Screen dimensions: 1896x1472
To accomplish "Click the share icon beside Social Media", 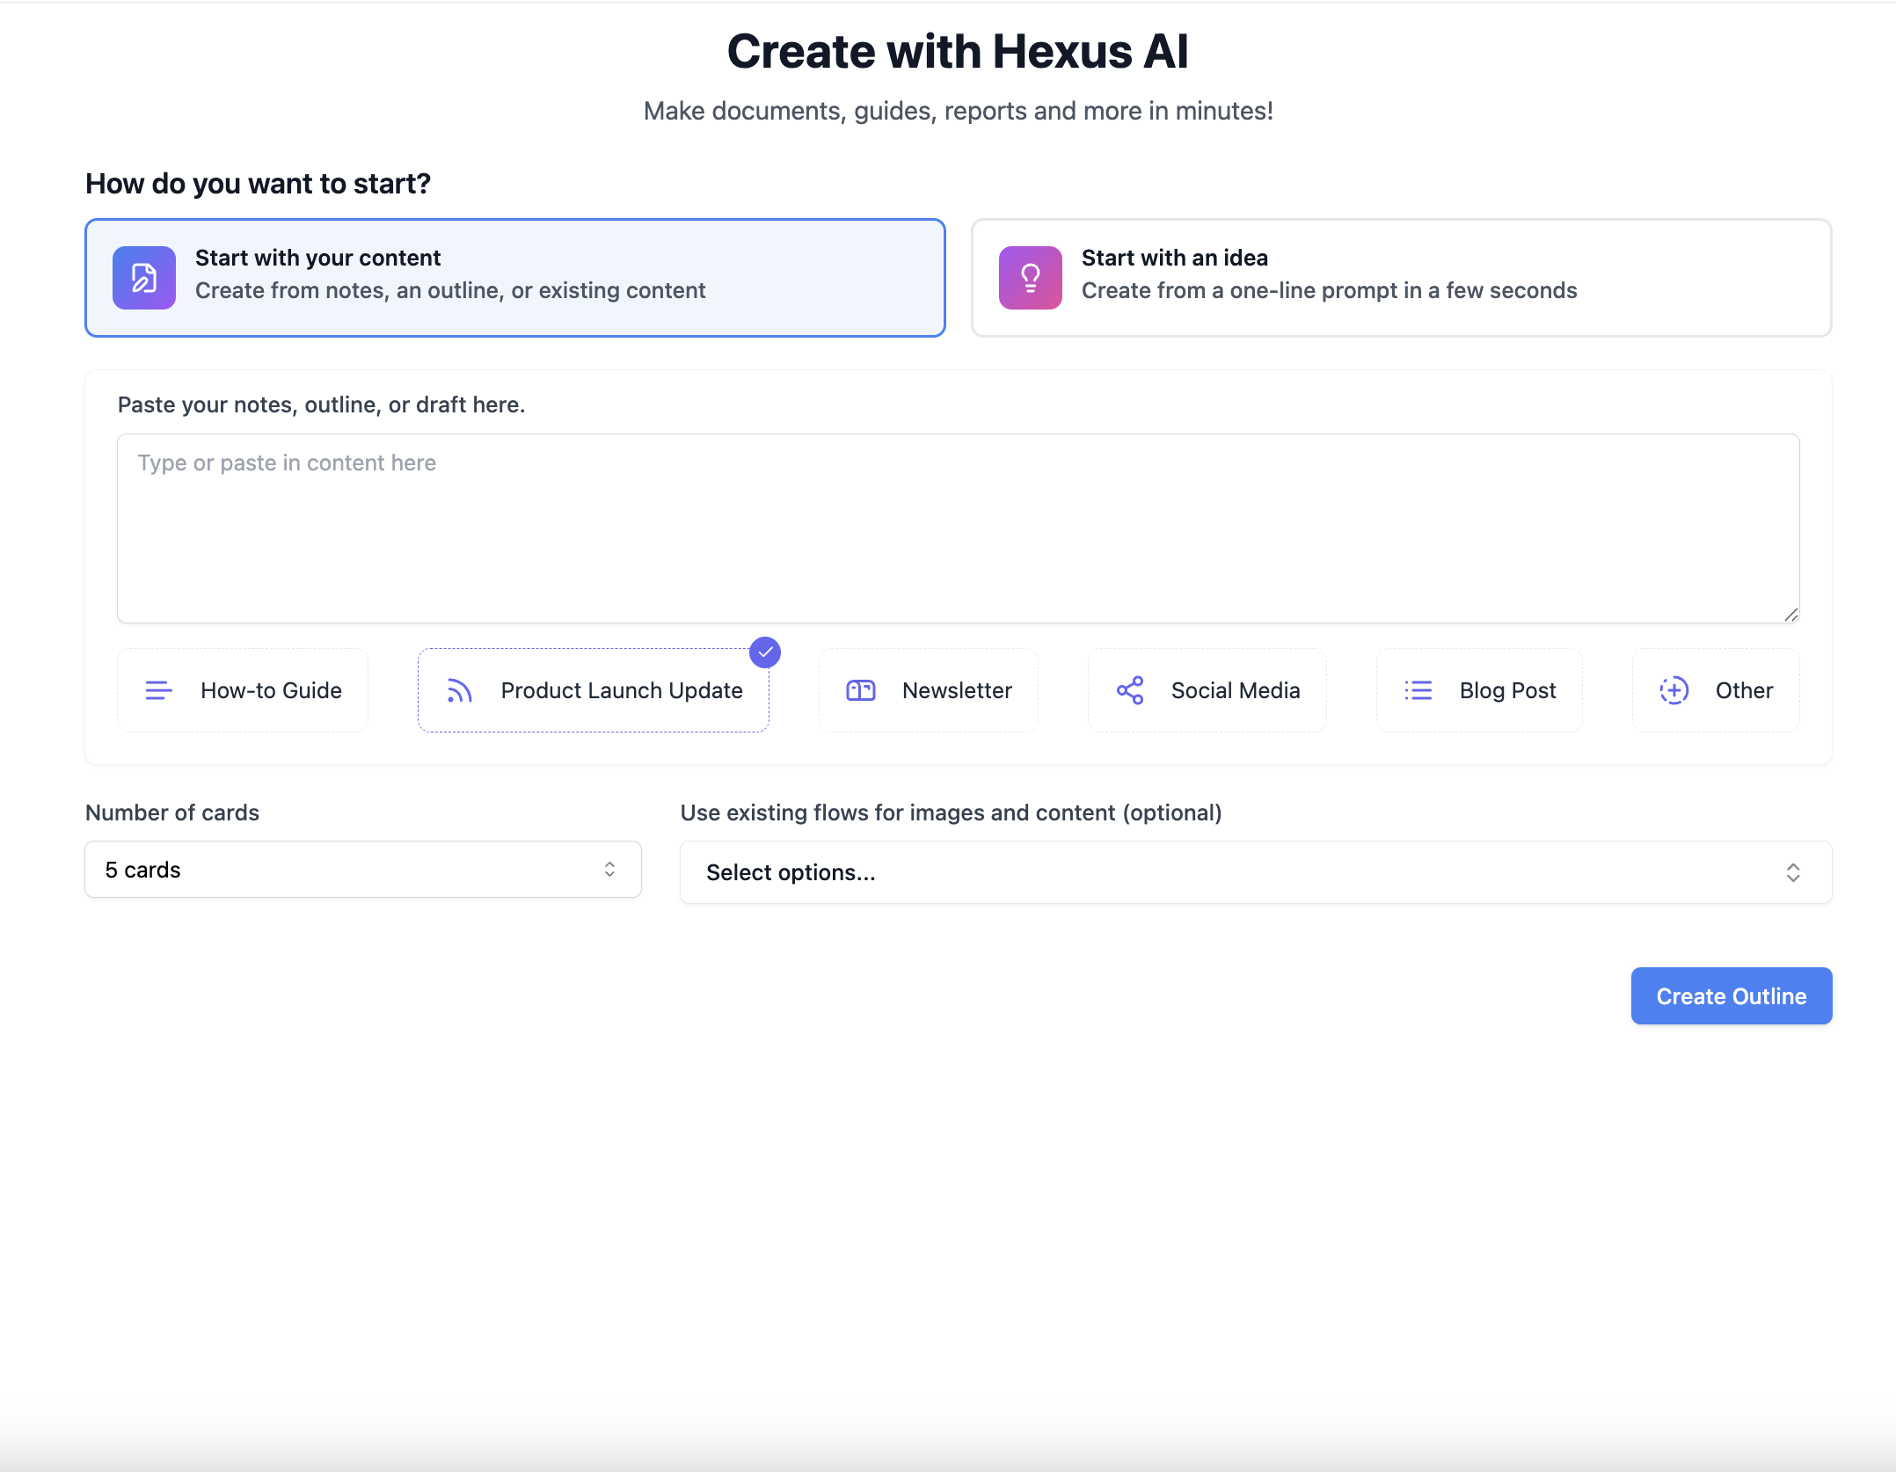I will [1130, 691].
